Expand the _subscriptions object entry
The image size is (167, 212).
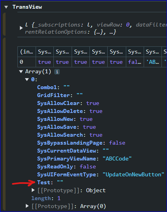(21, 28)
